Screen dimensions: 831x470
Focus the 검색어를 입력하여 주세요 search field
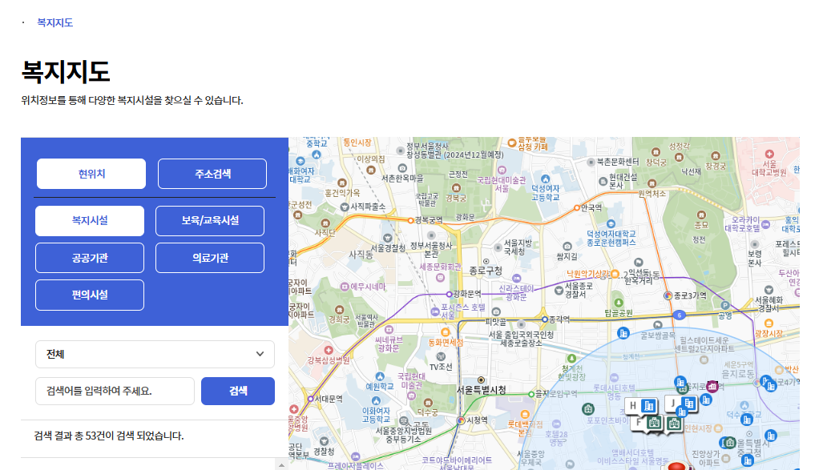(115, 392)
